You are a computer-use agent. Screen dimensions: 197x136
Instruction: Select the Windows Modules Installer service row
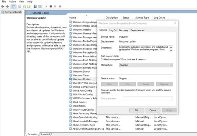point(83,48)
